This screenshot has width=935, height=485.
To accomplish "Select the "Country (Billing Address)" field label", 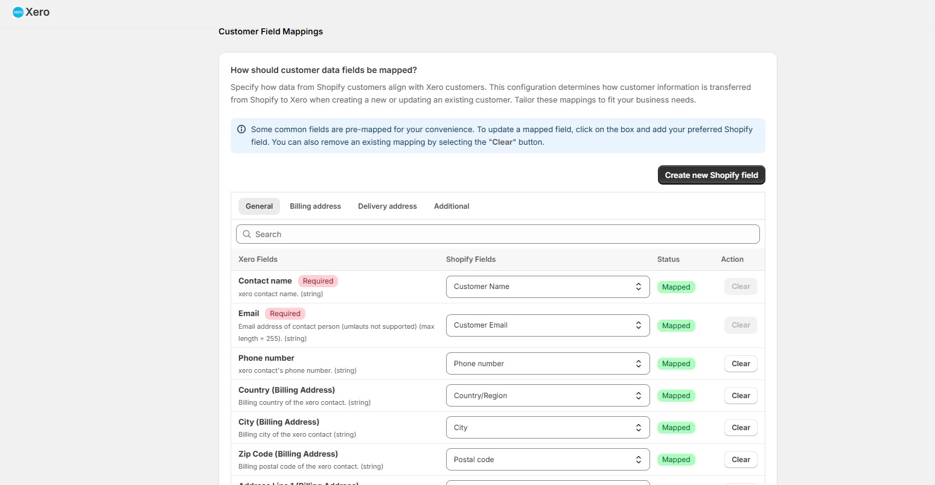I will [287, 390].
